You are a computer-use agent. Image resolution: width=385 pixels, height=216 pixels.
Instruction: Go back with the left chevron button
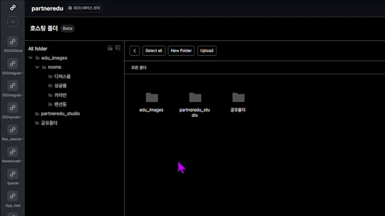pos(135,51)
